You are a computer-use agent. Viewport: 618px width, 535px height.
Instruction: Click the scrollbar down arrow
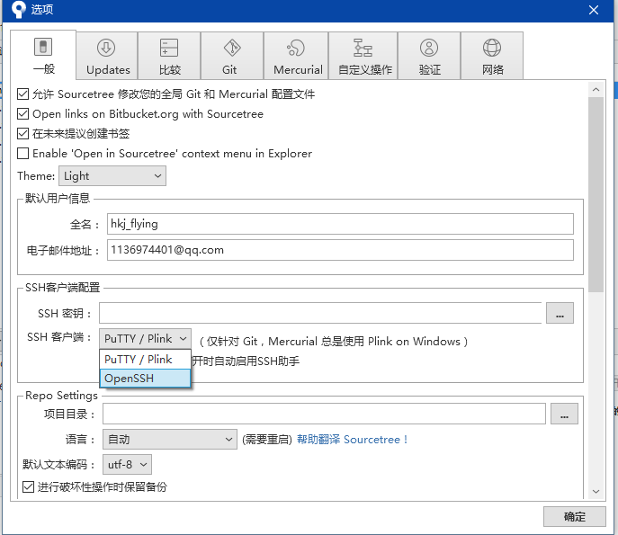point(596,491)
